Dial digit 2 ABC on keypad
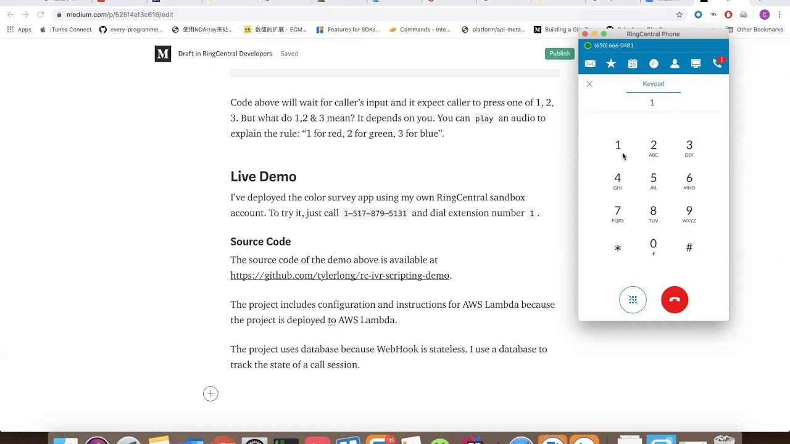Screen dimensions: 790x444 tap(654, 148)
